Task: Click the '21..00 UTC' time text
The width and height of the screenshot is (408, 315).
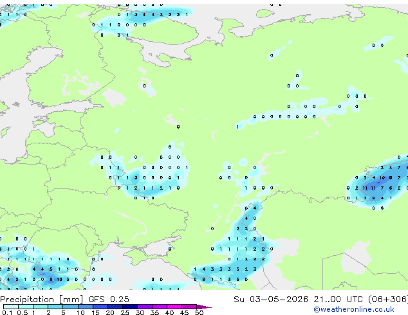Action: coord(338,299)
